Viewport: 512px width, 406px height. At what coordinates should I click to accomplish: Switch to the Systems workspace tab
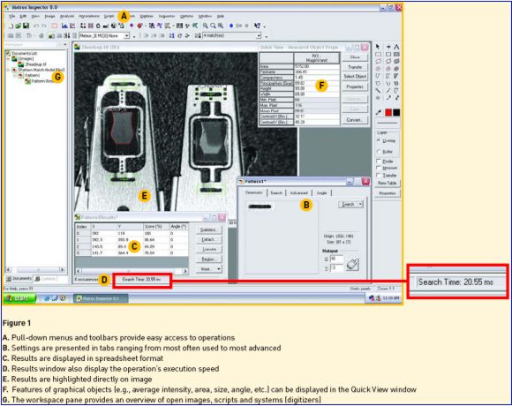click(46, 279)
